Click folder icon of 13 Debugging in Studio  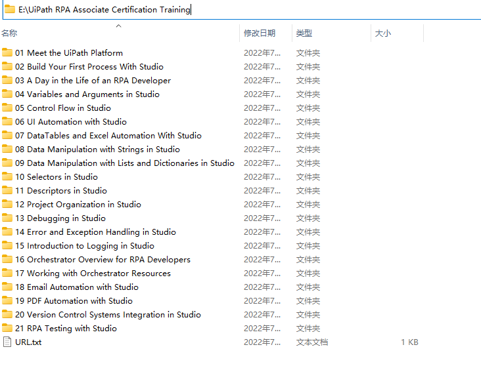coord(7,218)
